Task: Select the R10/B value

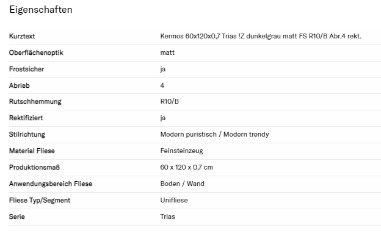Action: click(x=170, y=102)
